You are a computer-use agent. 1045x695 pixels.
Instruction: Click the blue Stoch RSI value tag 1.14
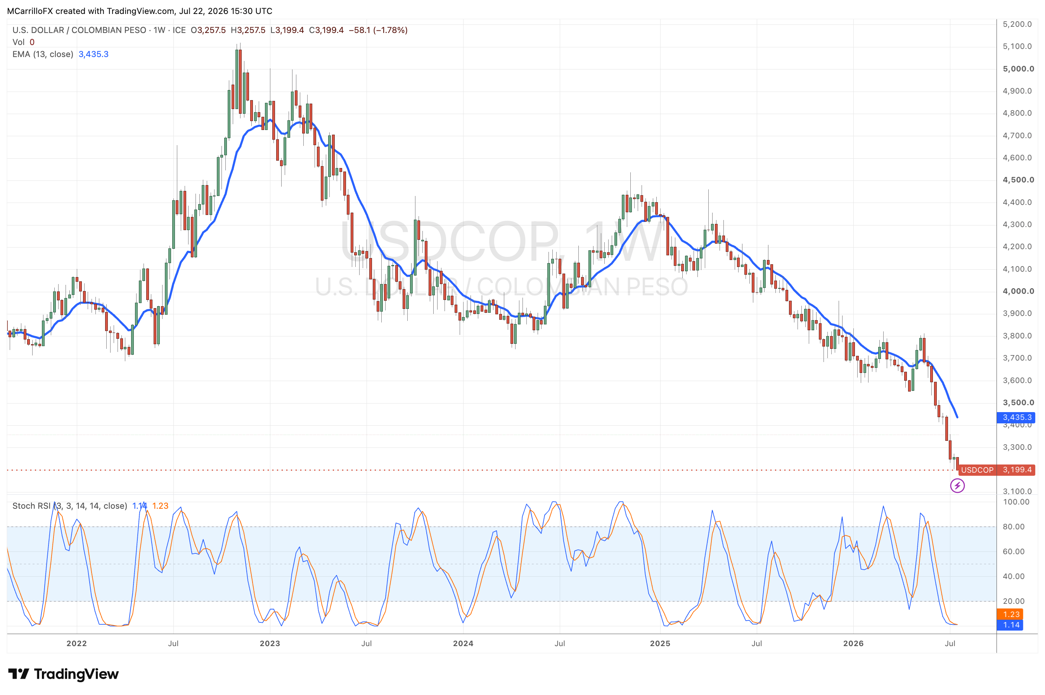(1010, 625)
